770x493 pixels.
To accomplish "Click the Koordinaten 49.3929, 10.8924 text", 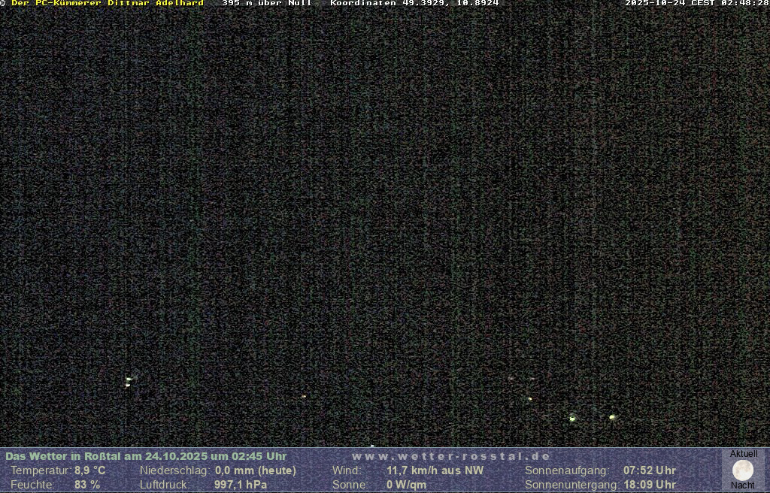I will (414, 3).
